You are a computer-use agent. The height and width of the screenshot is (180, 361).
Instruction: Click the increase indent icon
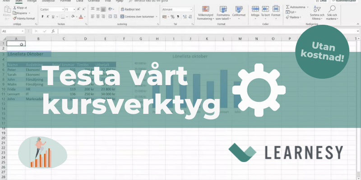click(x=116, y=17)
